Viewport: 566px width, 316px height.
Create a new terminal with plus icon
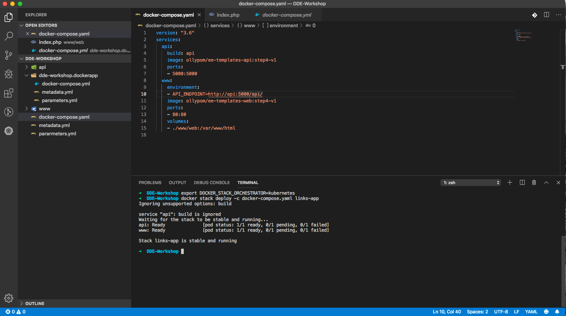click(510, 183)
